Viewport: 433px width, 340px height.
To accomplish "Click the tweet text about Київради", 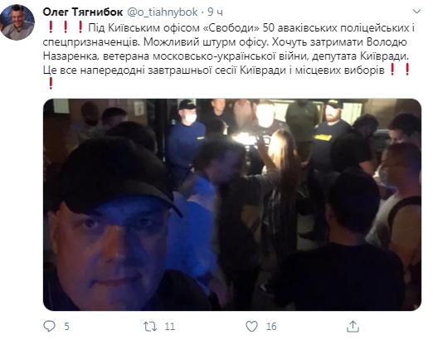I will pos(229,49).
